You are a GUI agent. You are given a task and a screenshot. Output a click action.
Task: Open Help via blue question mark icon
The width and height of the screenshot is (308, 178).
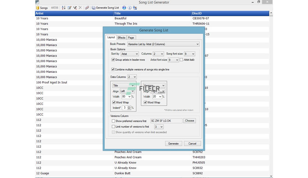tap(124, 8)
